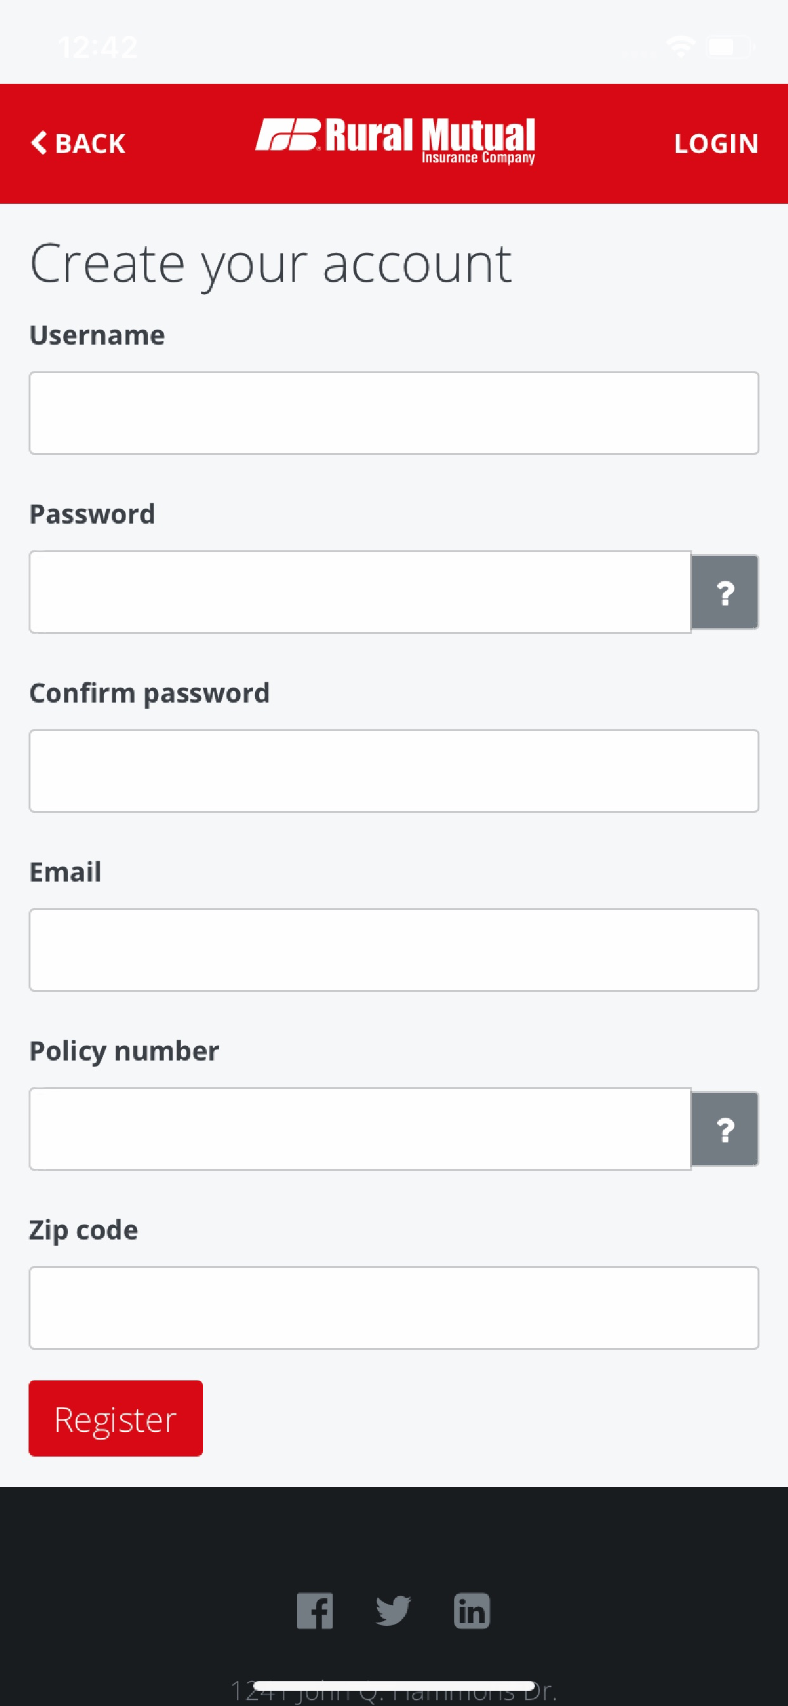The height and width of the screenshot is (1706, 788).
Task: Open the policy number help question mark
Action: pos(725,1128)
